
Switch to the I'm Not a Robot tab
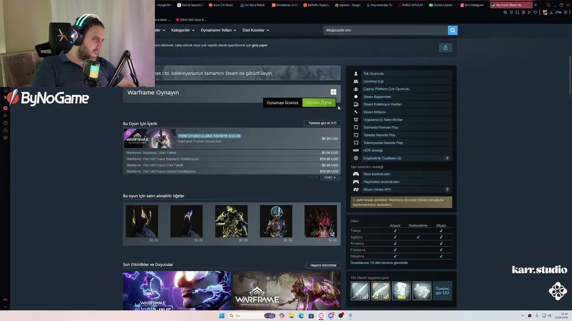[252, 5]
